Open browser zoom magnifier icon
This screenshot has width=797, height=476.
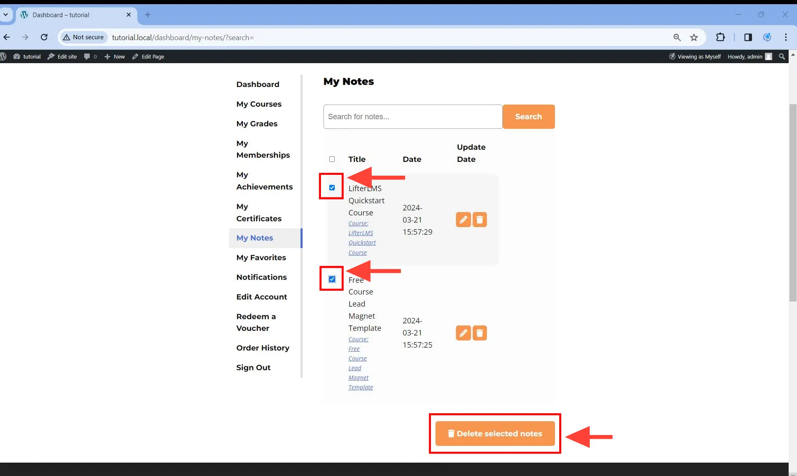pyautogui.click(x=677, y=37)
